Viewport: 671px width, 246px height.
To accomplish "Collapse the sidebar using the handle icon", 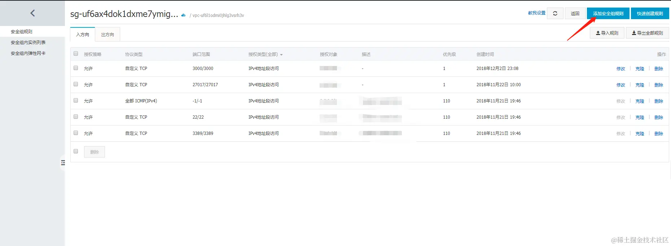I will pos(63,163).
